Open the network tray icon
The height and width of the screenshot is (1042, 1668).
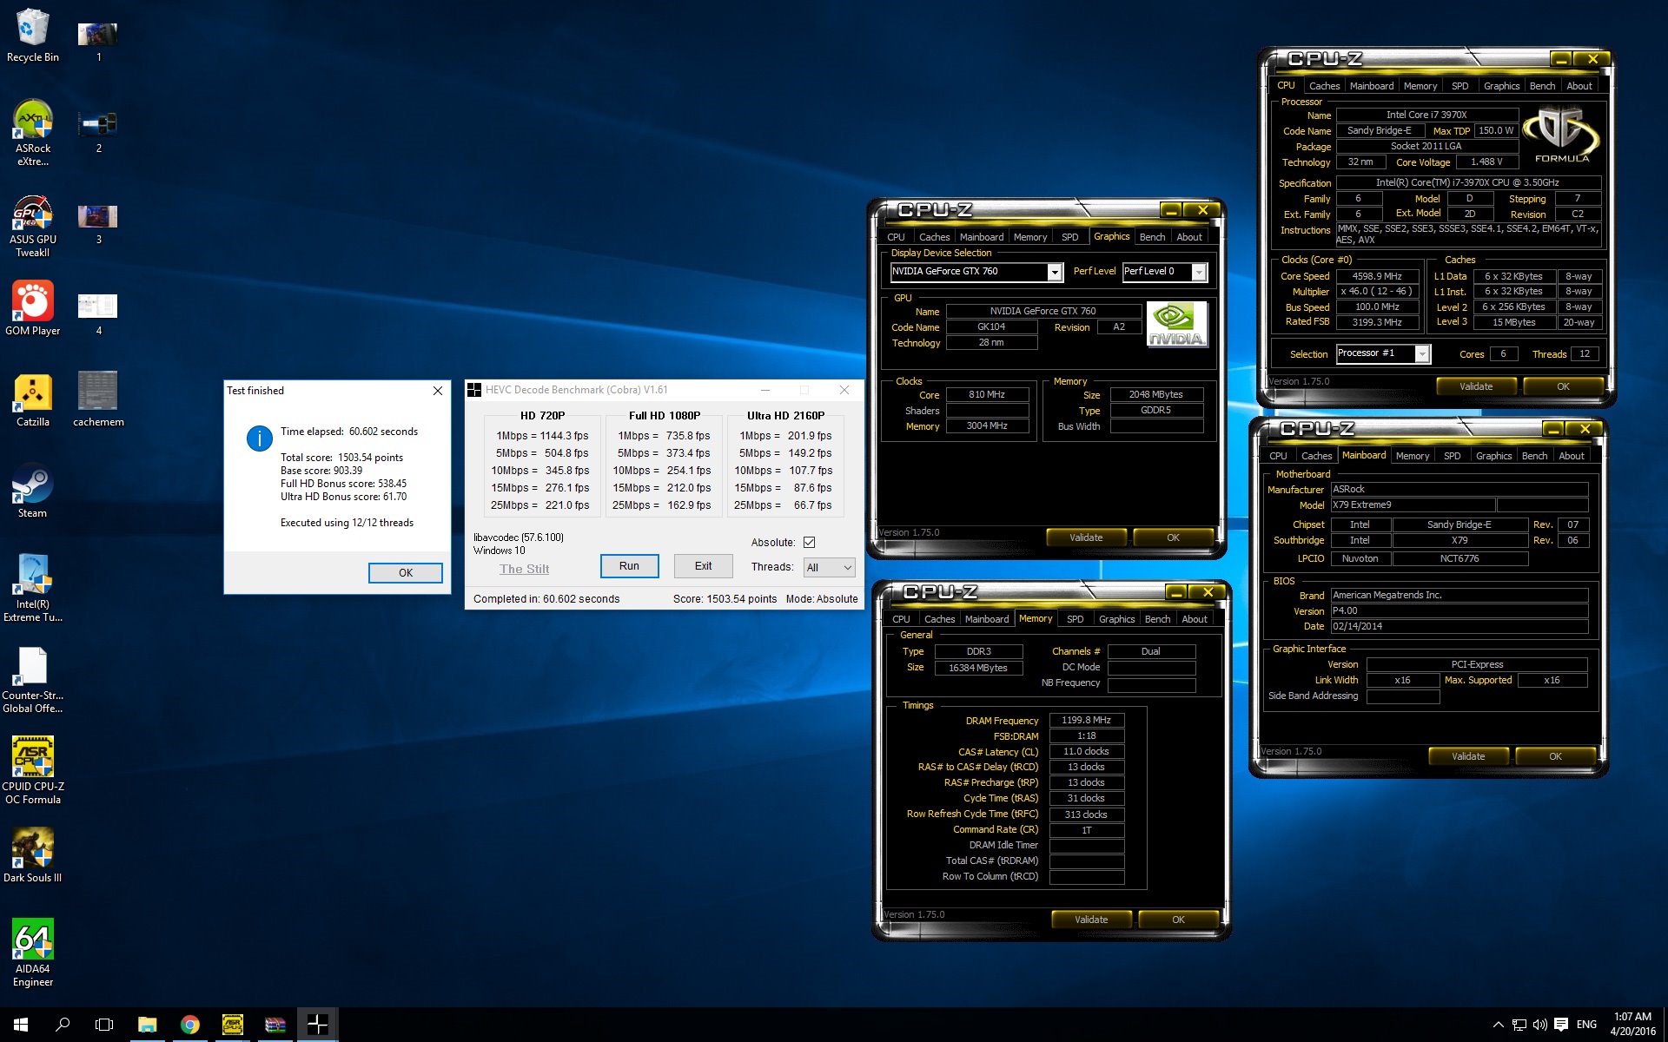pos(1519,1025)
